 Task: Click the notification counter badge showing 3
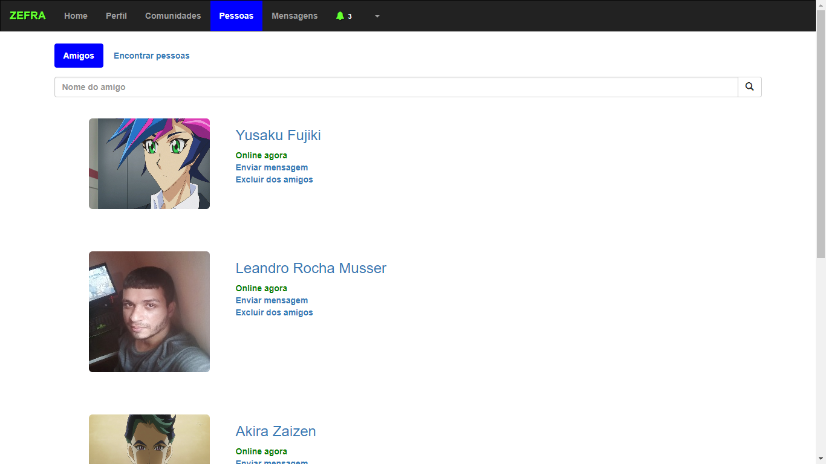point(348,16)
